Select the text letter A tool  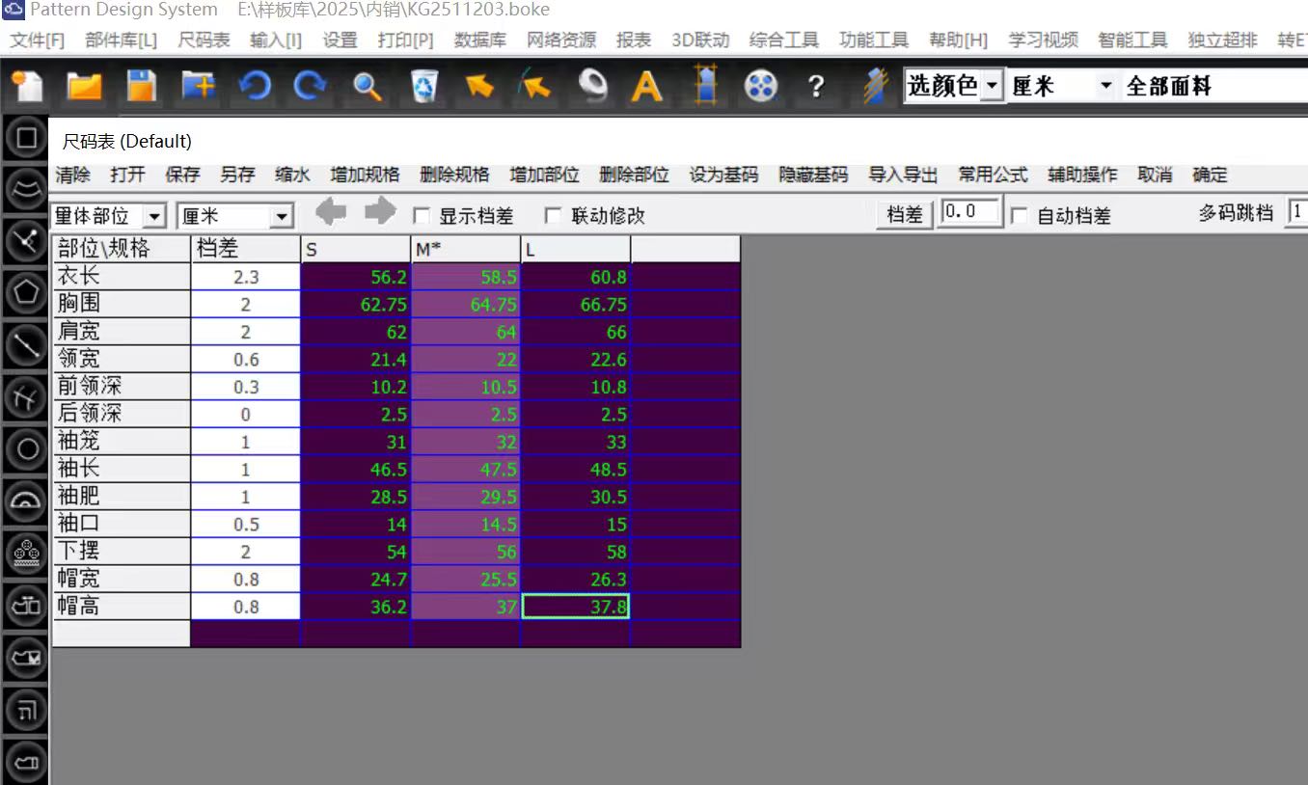[646, 87]
